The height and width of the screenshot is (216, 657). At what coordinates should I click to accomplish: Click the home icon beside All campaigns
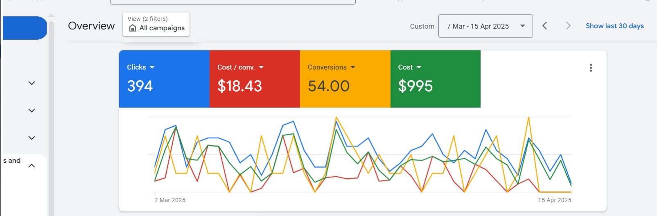click(x=133, y=28)
